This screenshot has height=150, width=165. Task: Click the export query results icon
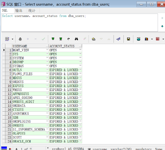(138, 39)
